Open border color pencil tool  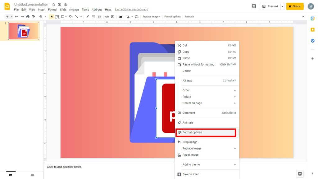88,17
